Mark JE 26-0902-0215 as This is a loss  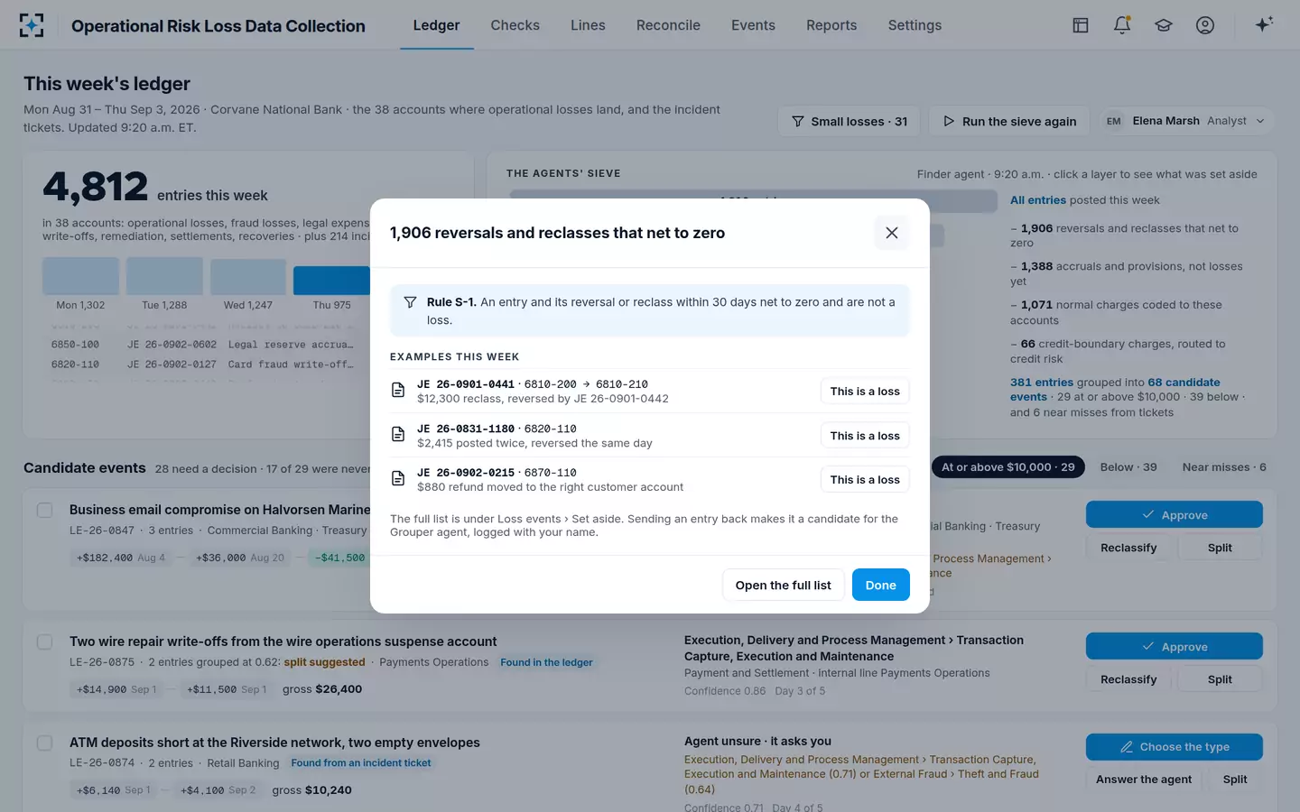pos(865,479)
